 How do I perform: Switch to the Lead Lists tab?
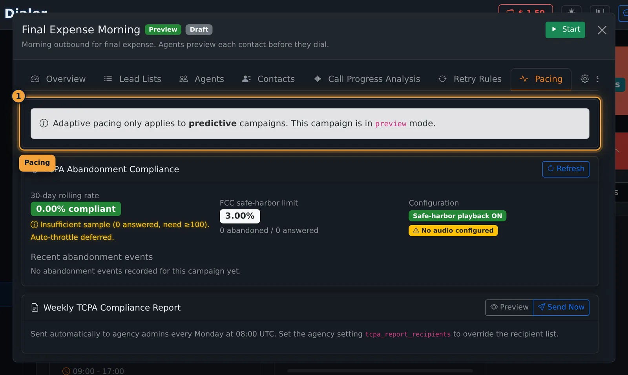133,79
